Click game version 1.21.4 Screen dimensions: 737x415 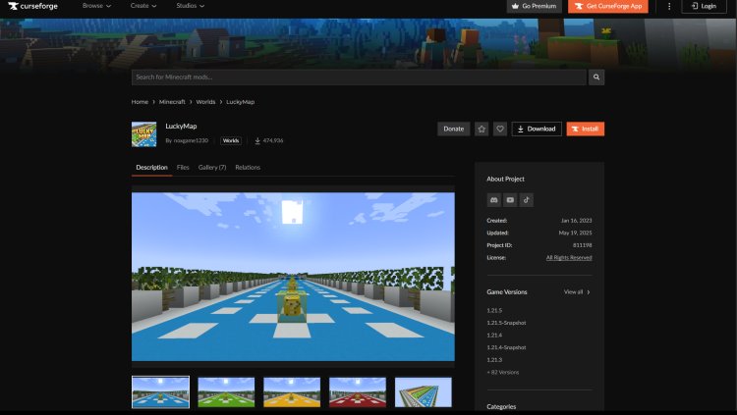point(494,336)
